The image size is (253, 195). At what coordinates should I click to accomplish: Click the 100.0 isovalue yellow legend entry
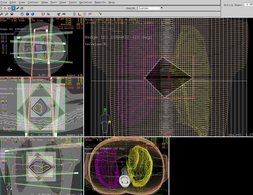(x=4, y=41)
